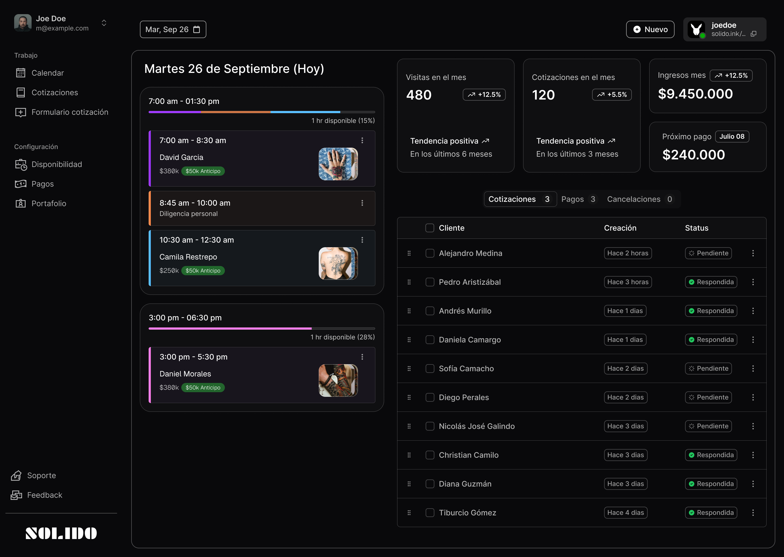Check the Pedro Aristizábal row checkbox
The height and width of the screenshot is (557, 784).
[430, 282]
